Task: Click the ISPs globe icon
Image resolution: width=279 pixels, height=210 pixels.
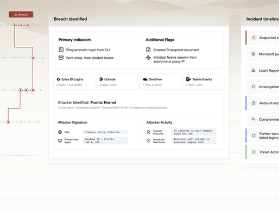Action: point(60,132)
